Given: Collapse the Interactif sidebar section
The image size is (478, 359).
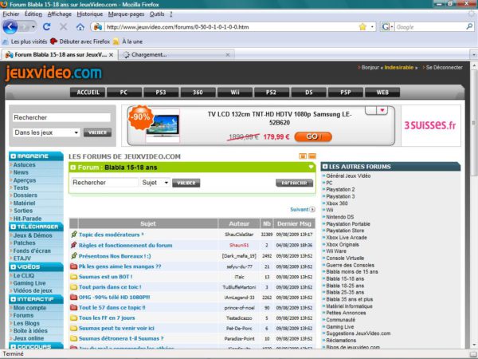Looking at the screenshot, I should tap(13, 299).
